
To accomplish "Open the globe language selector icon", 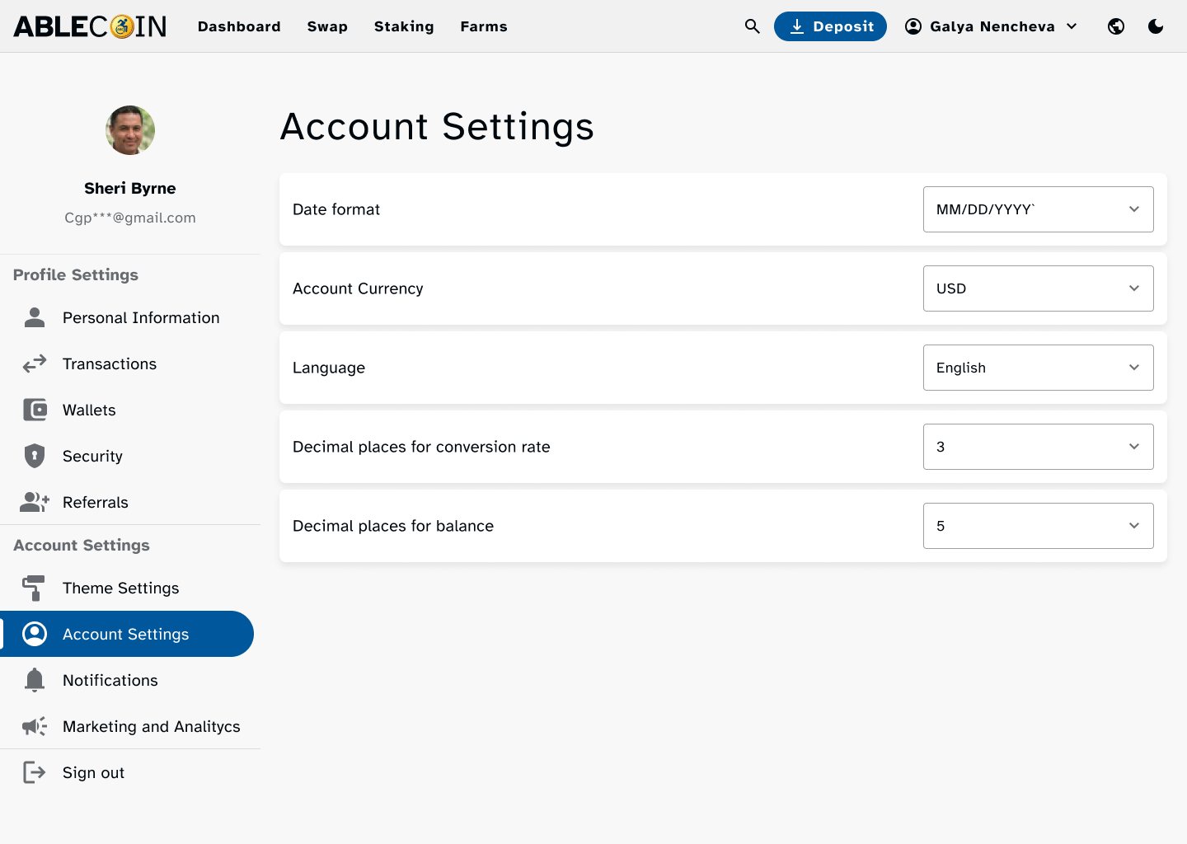I will [x=1116, y=26].
